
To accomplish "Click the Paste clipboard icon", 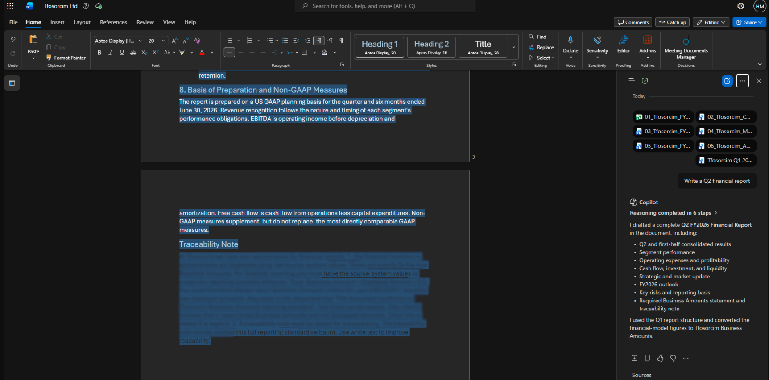I will (x=33, y=39).
